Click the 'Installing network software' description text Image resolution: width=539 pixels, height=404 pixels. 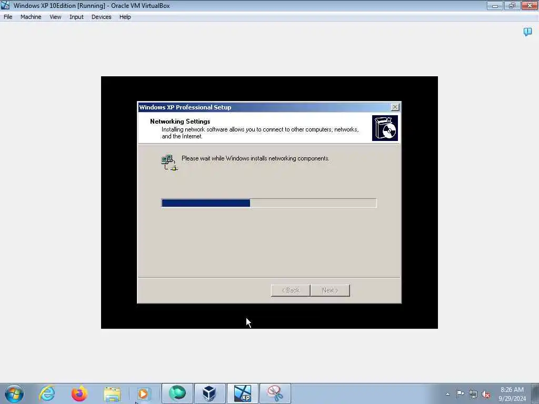tap(260, 133)
